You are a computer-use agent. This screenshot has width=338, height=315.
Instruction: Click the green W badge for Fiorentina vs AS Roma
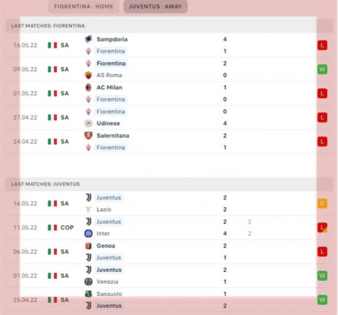(322, 69)
